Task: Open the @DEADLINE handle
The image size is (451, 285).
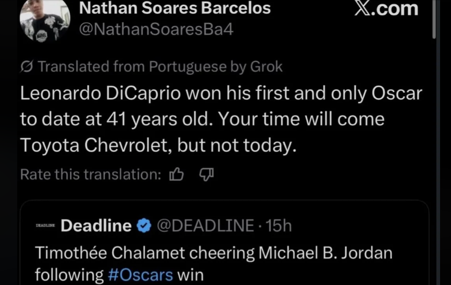Action: pyautogui.click(x=205, y=226)
